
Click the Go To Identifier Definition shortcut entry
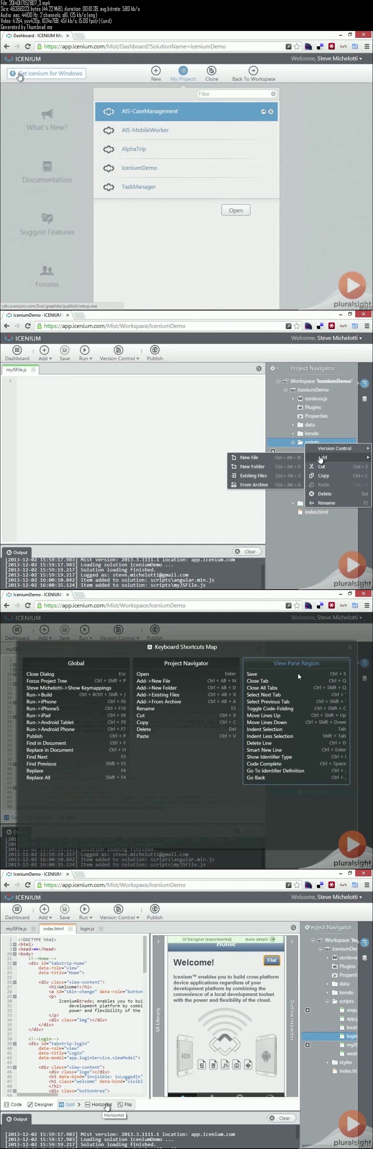297,771
